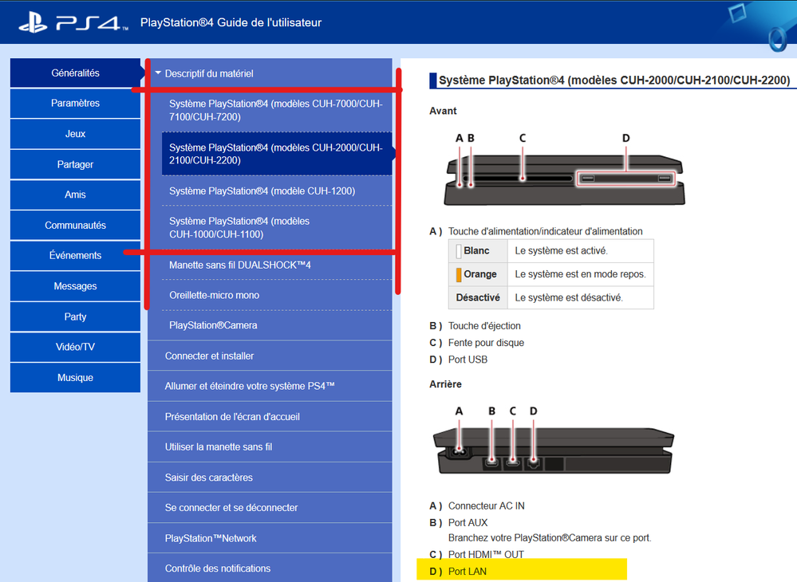Expand Saisir des caractères

[270, 478]
